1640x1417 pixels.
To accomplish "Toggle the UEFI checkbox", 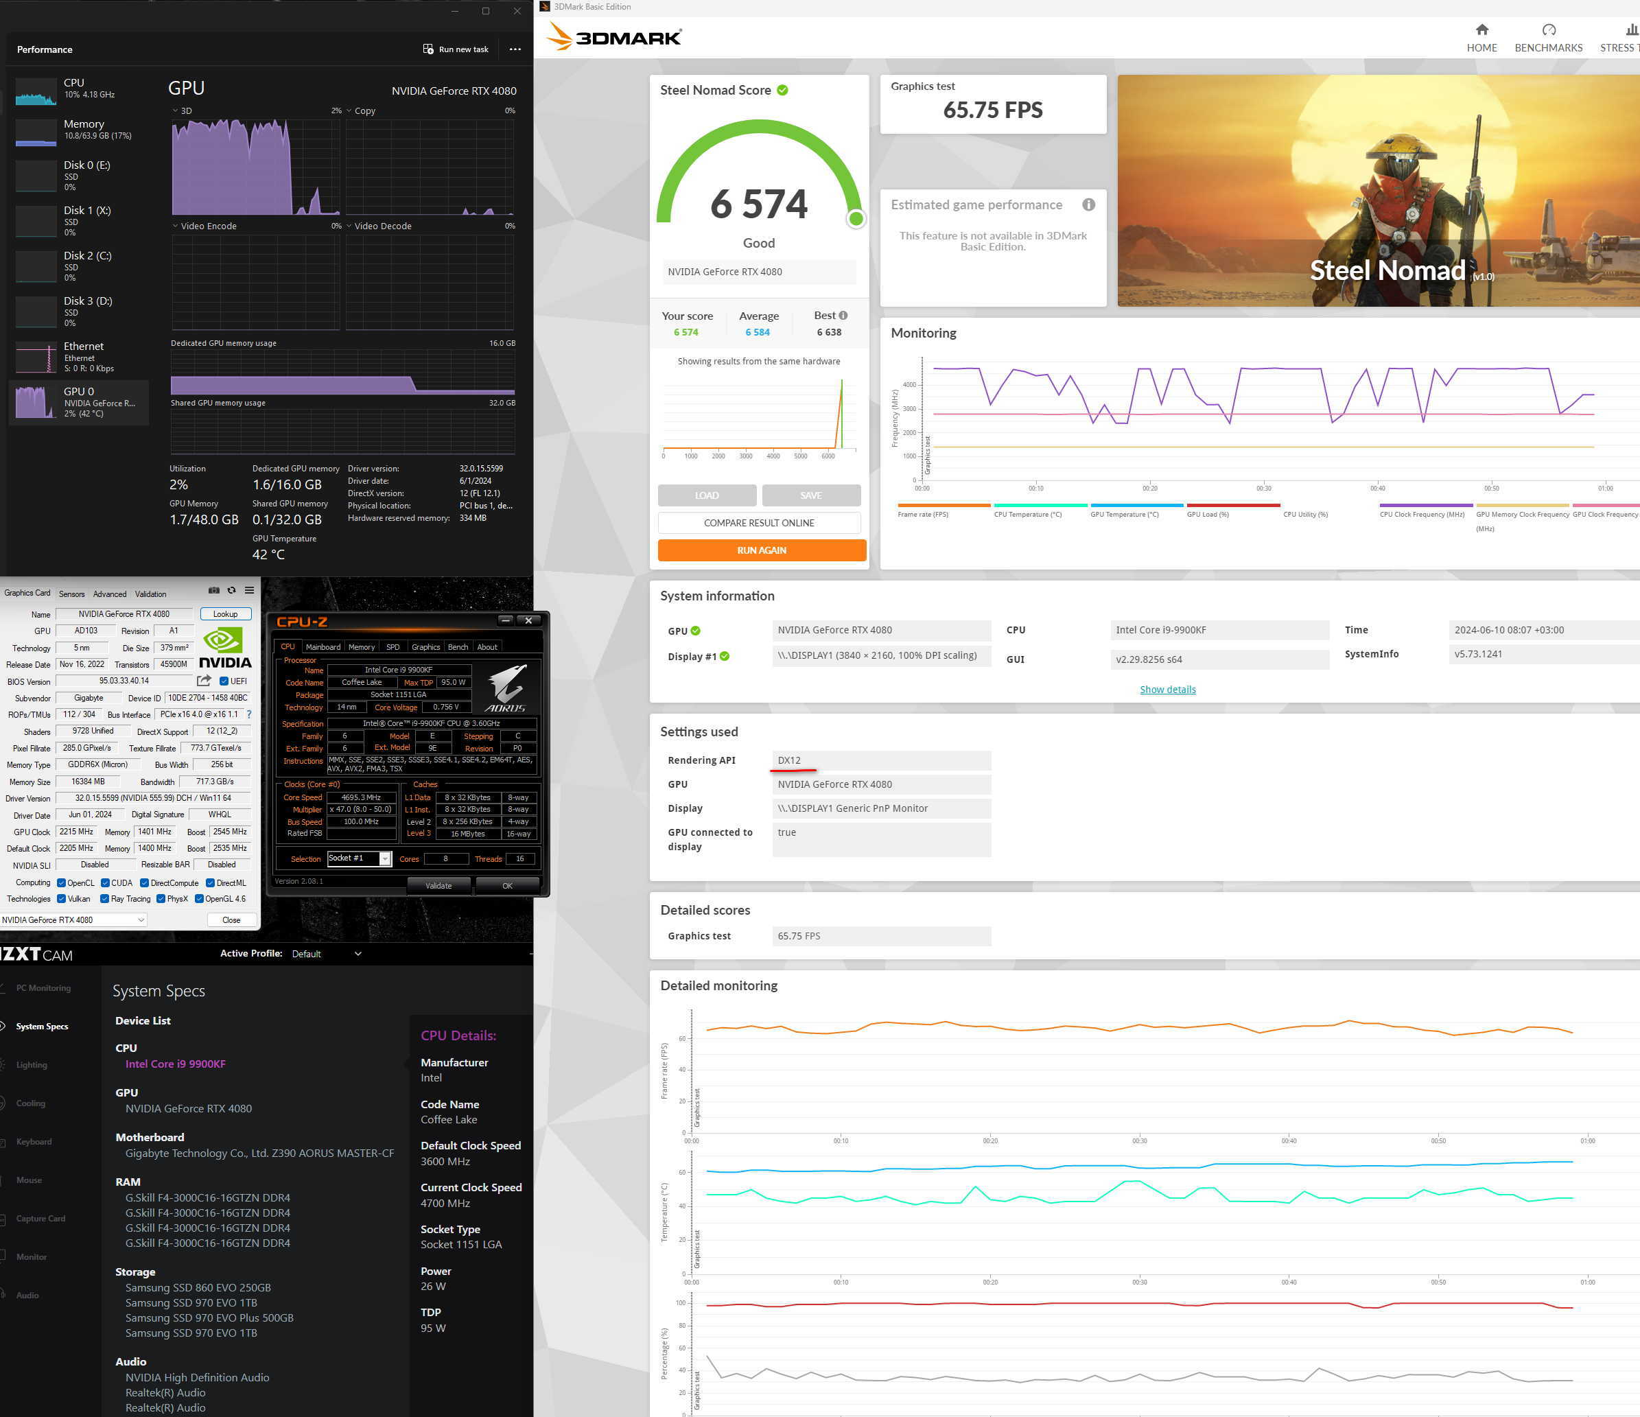I will (223, 681).
